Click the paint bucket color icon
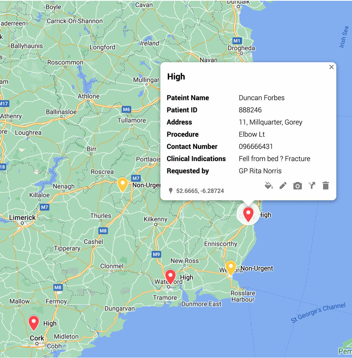The width and height of the screenshot is (352, 358). pyautogui.click(x=269, y=186)
